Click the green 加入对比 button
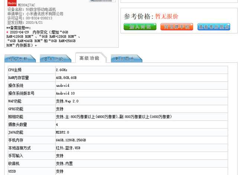This screenshot has width=238, height=175. click(140, 27)
